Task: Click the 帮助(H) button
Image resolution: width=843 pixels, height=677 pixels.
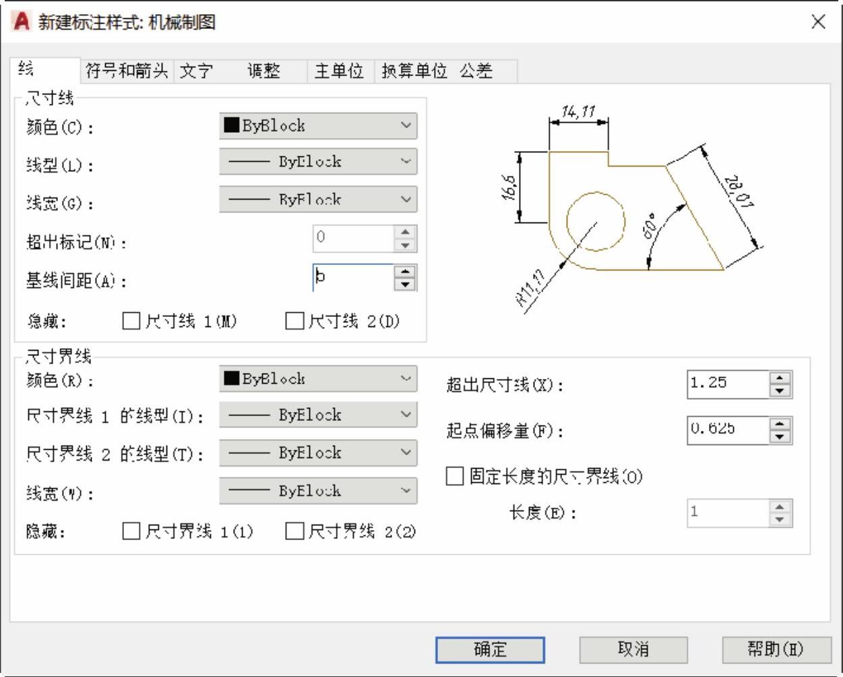Action: coord(776,650)
